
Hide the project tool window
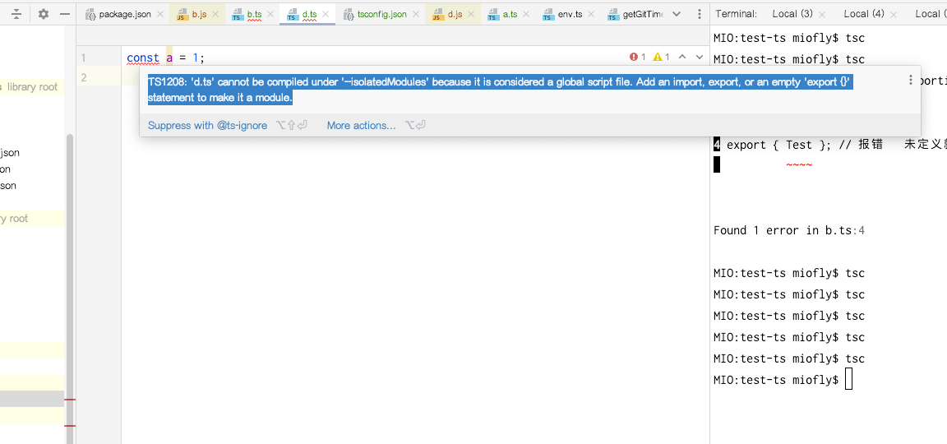(x=65, y=14)
